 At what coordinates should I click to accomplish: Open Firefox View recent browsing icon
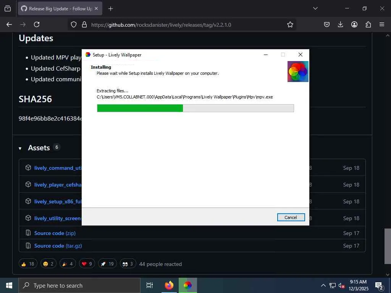tap(8, 8)
